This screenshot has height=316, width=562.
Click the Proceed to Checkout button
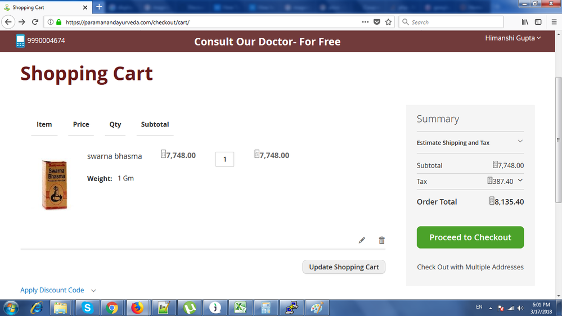[470, 237]
